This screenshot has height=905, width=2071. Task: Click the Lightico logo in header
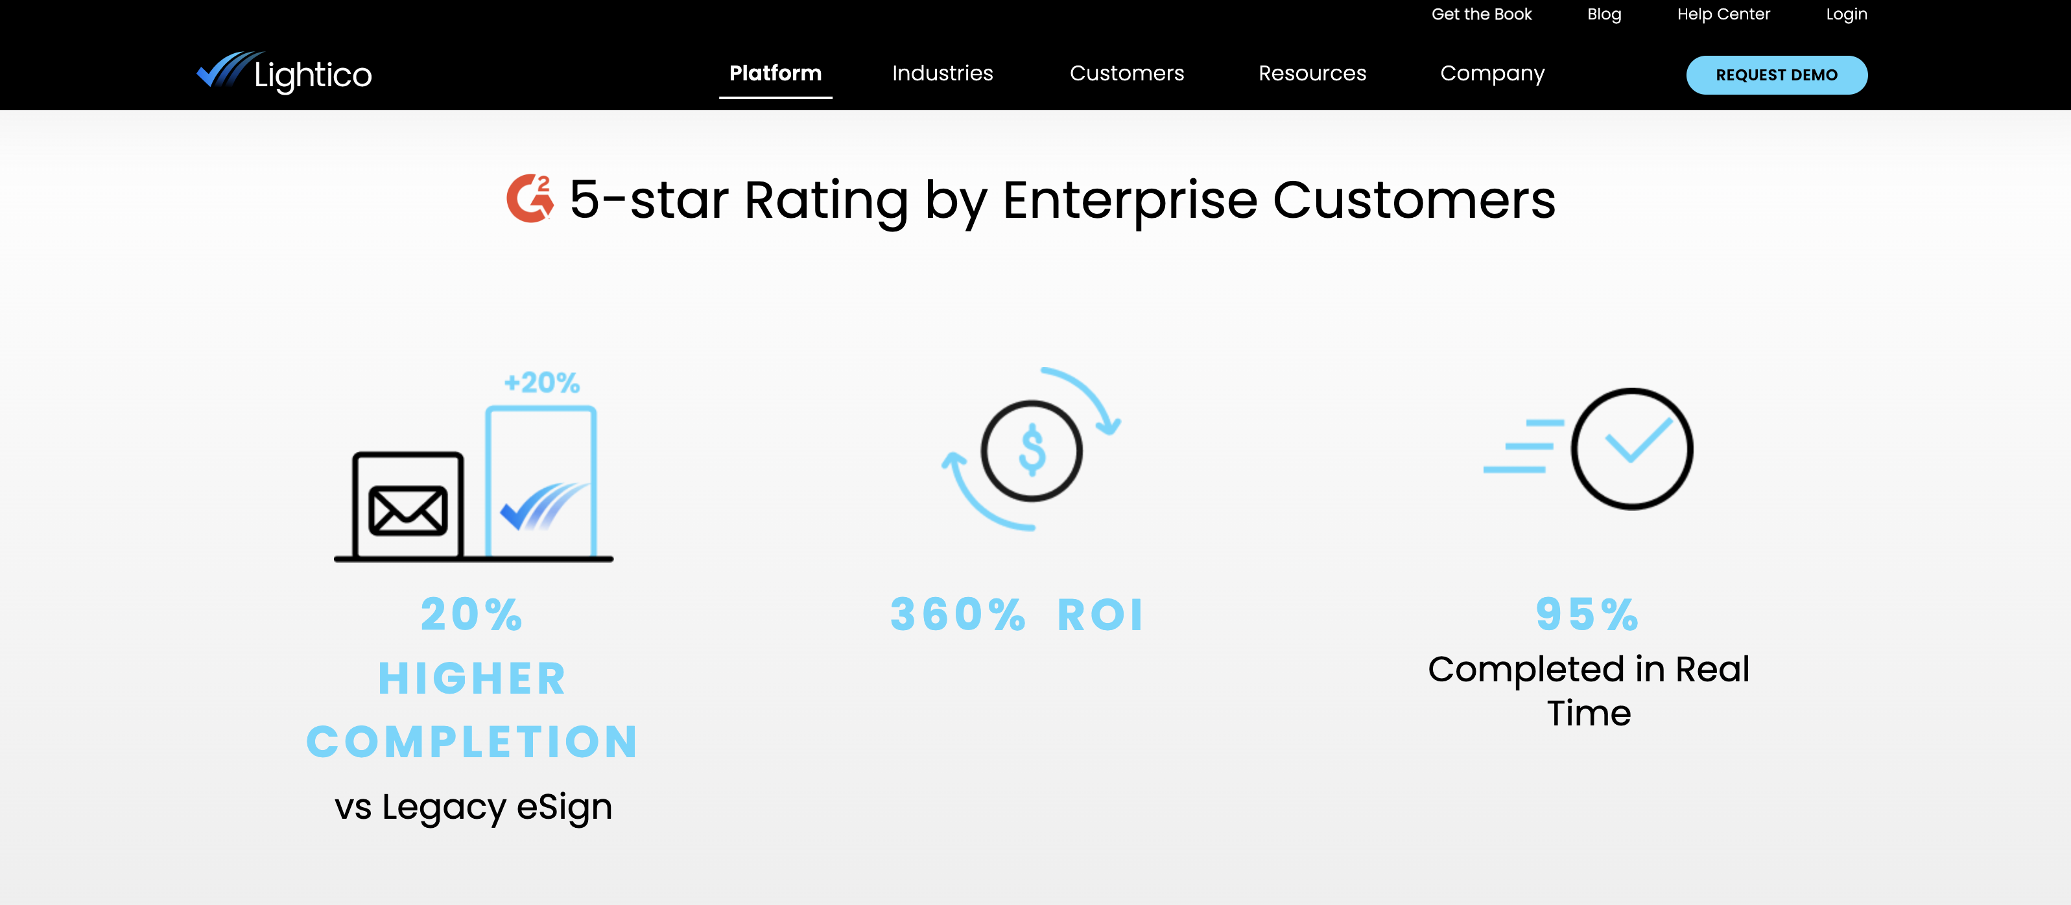point(284,73)
